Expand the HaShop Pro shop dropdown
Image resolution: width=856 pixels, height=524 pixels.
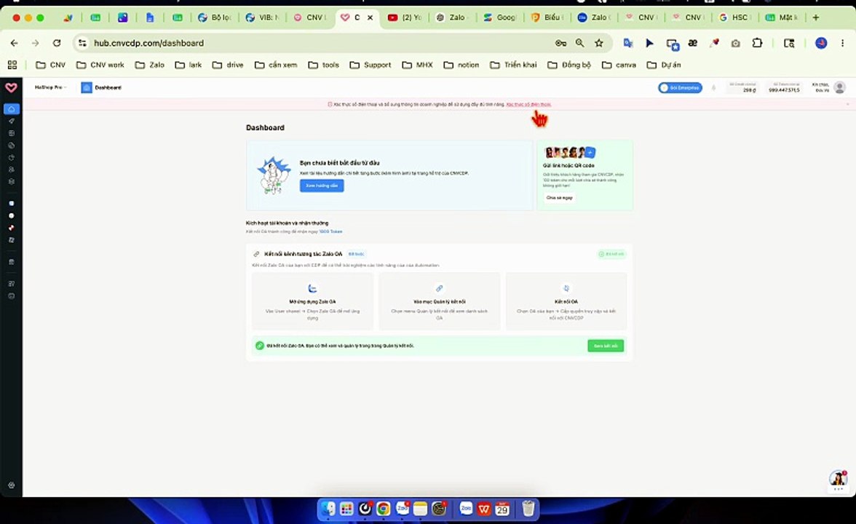click(50, 87)
